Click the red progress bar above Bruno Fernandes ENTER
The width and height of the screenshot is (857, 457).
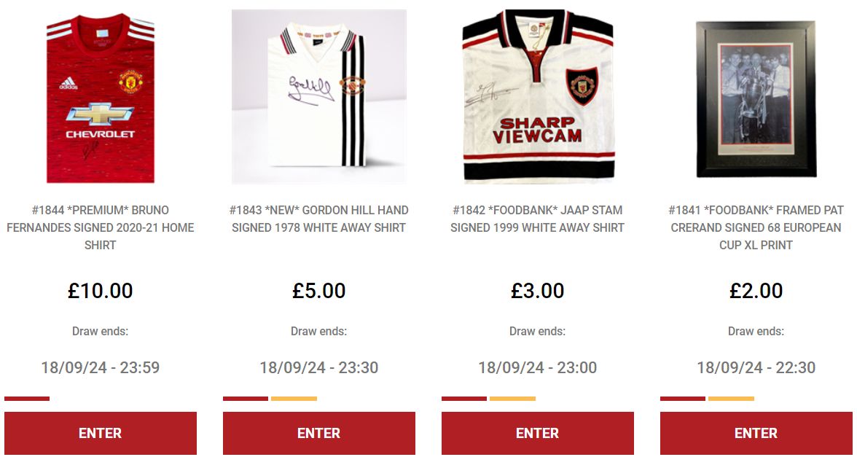click(x=27, y=399)
